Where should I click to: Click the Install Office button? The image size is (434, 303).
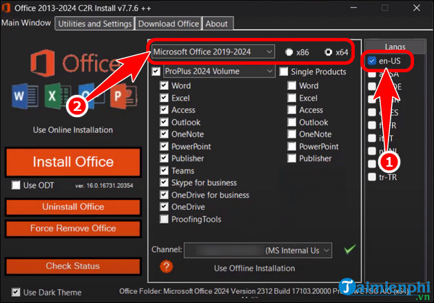pos(73,162)
